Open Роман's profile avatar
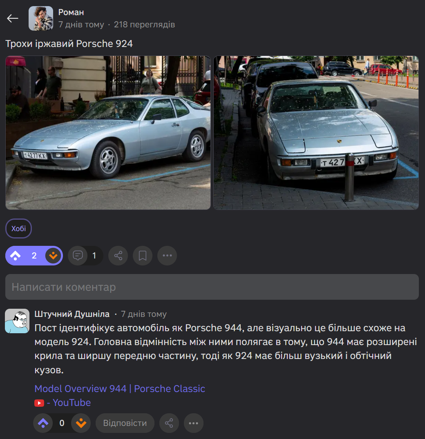The image size is (425, 439). coord(41,18)
